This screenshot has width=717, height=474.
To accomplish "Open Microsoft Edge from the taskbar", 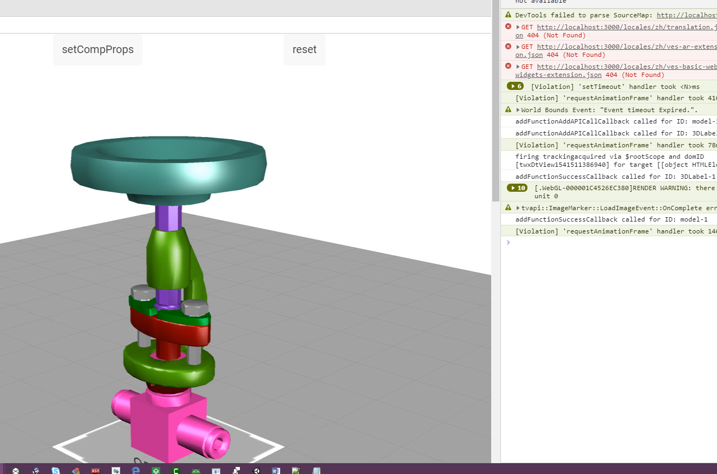I will click(135, 470).
